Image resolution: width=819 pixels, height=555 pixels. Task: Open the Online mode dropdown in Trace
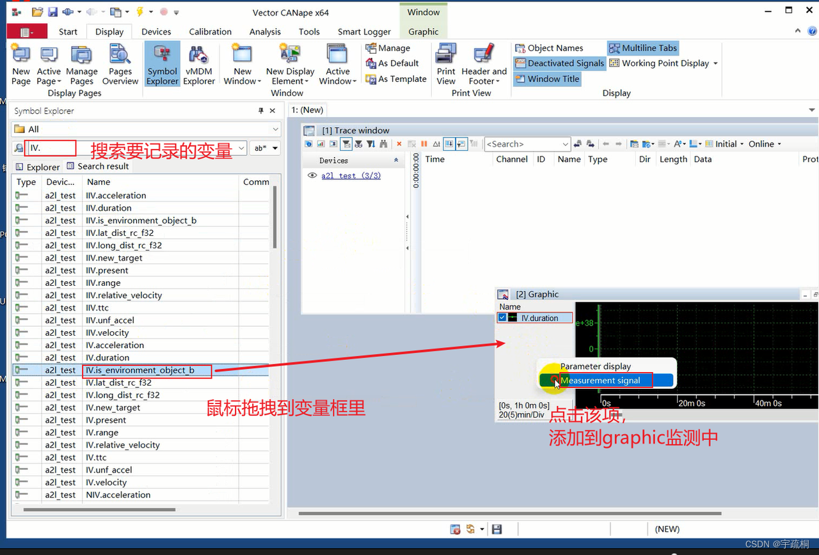point(765,144)
